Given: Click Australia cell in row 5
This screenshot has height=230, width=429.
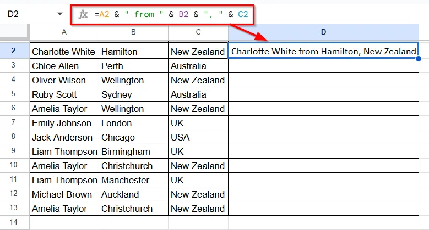Looking at the screenshot, I should coord(198,94).
